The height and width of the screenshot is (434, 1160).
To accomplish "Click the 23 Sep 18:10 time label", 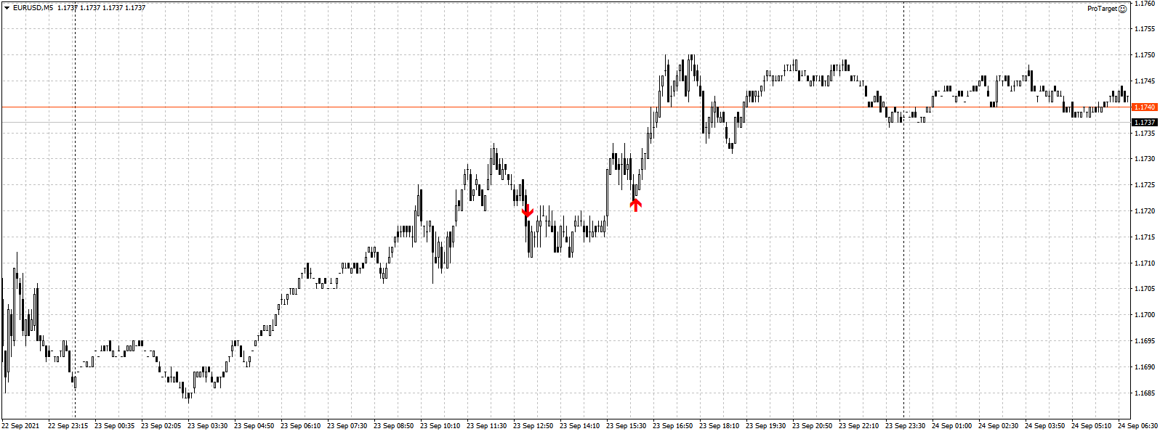I will (x=719, y=426).
